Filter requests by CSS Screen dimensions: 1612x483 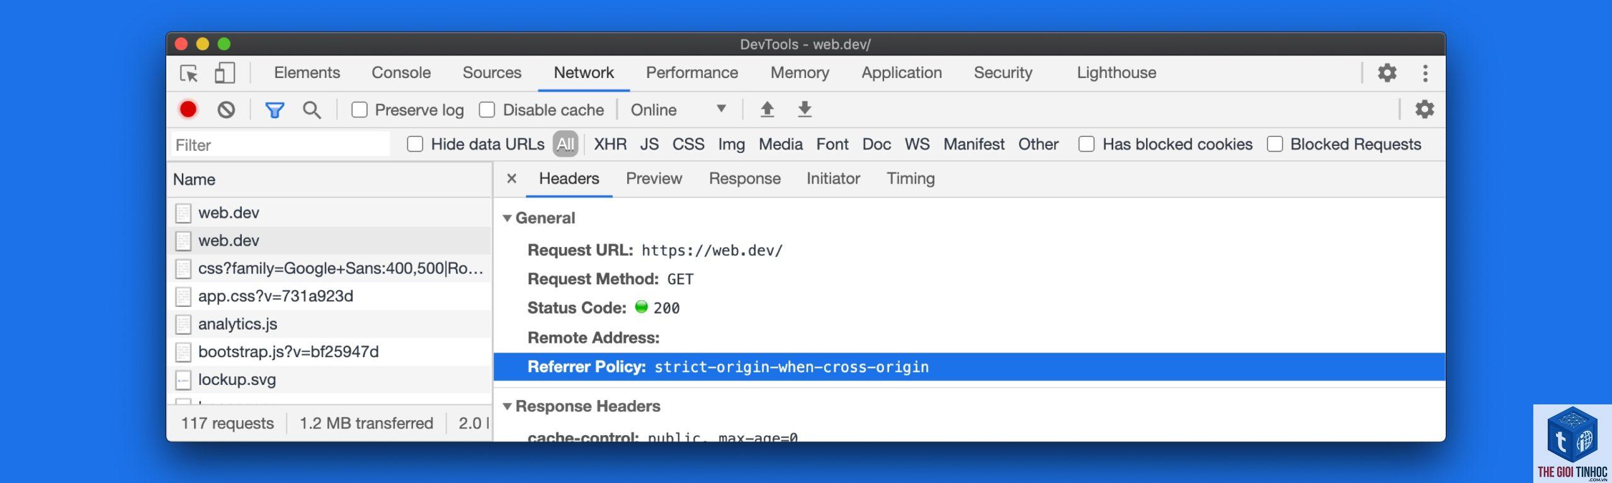pyautogui.click(x=688, y=144)
